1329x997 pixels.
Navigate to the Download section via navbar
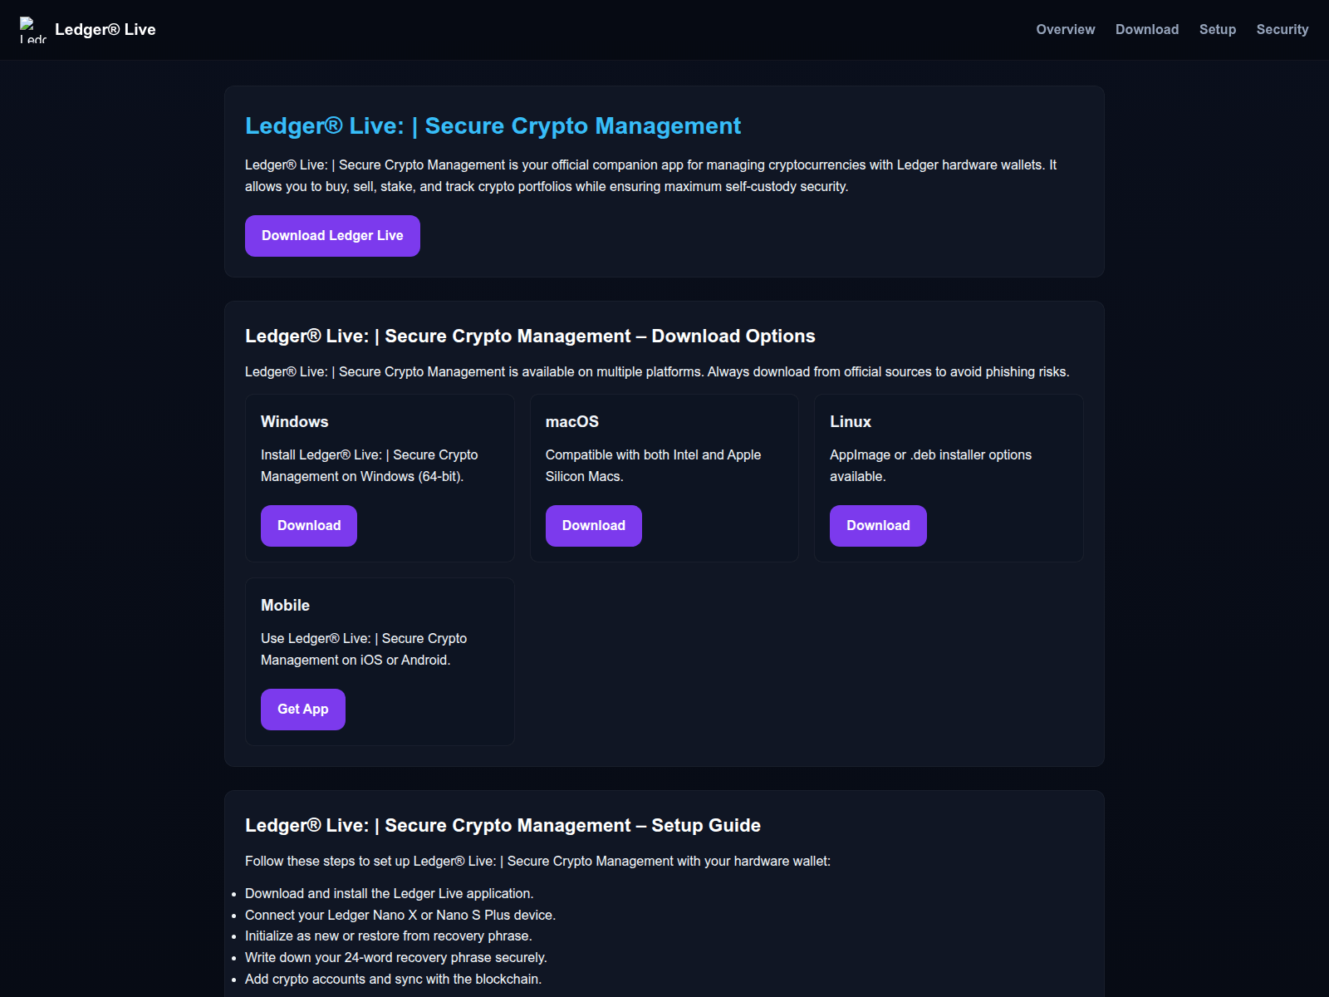[1147, 29]
